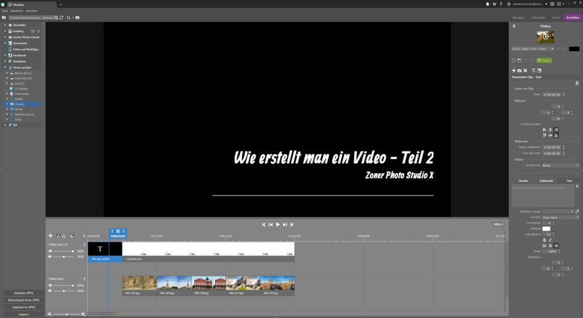The height and width of the screenshot is (318, 583).
Task: Open Schriftart dropdown showing Open Sans
Action: (560, 217)
